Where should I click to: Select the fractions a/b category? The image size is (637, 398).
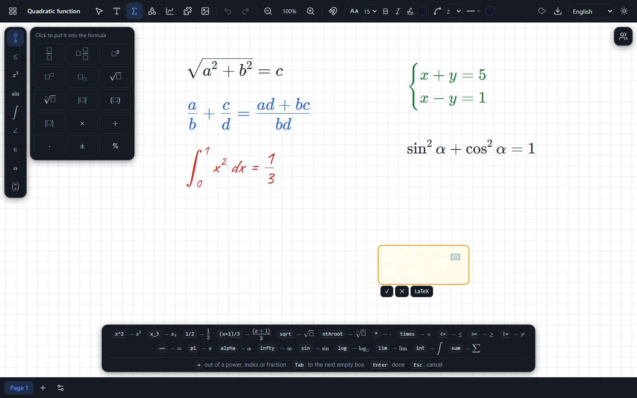pyautogui.click(x=15, y=38)
